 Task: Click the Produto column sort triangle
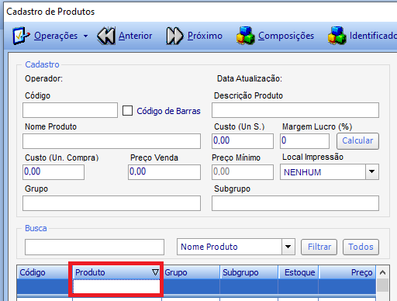click(x=155, y=272)
